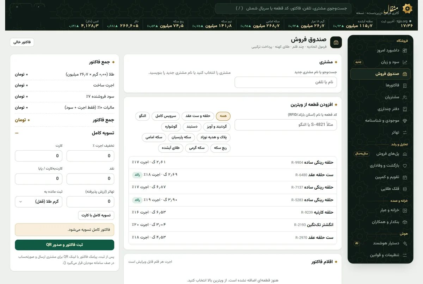This screenshot has height=284, width=423.
Task: Select the انگشتر تک‌نگین R-2193 row
Action: (x=233, y=225)
